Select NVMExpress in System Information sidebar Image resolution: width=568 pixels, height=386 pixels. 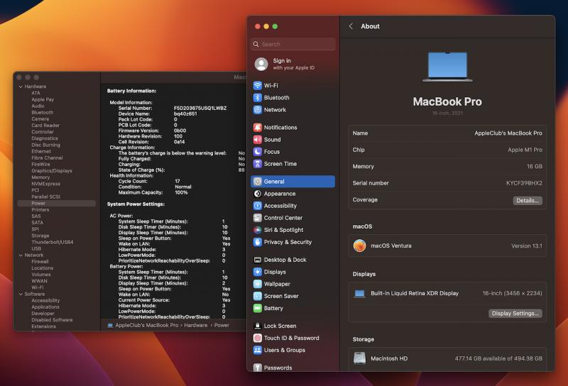(x=45, y=184)
